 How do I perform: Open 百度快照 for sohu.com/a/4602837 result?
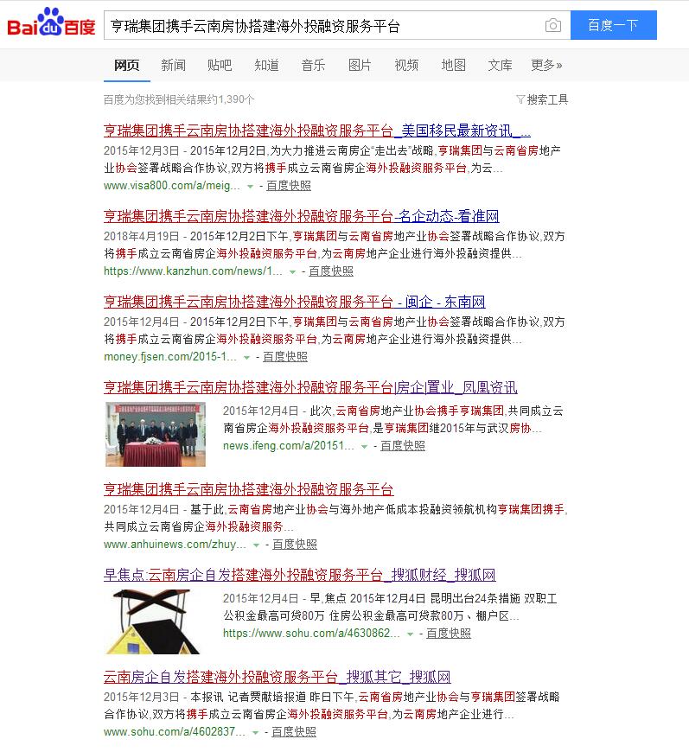pyautogui.click(x=294, y=732)
